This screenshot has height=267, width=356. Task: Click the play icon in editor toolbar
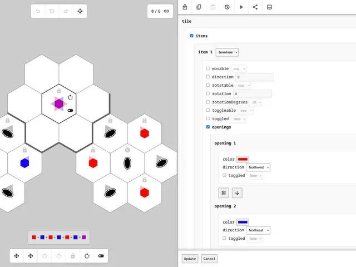241,7
